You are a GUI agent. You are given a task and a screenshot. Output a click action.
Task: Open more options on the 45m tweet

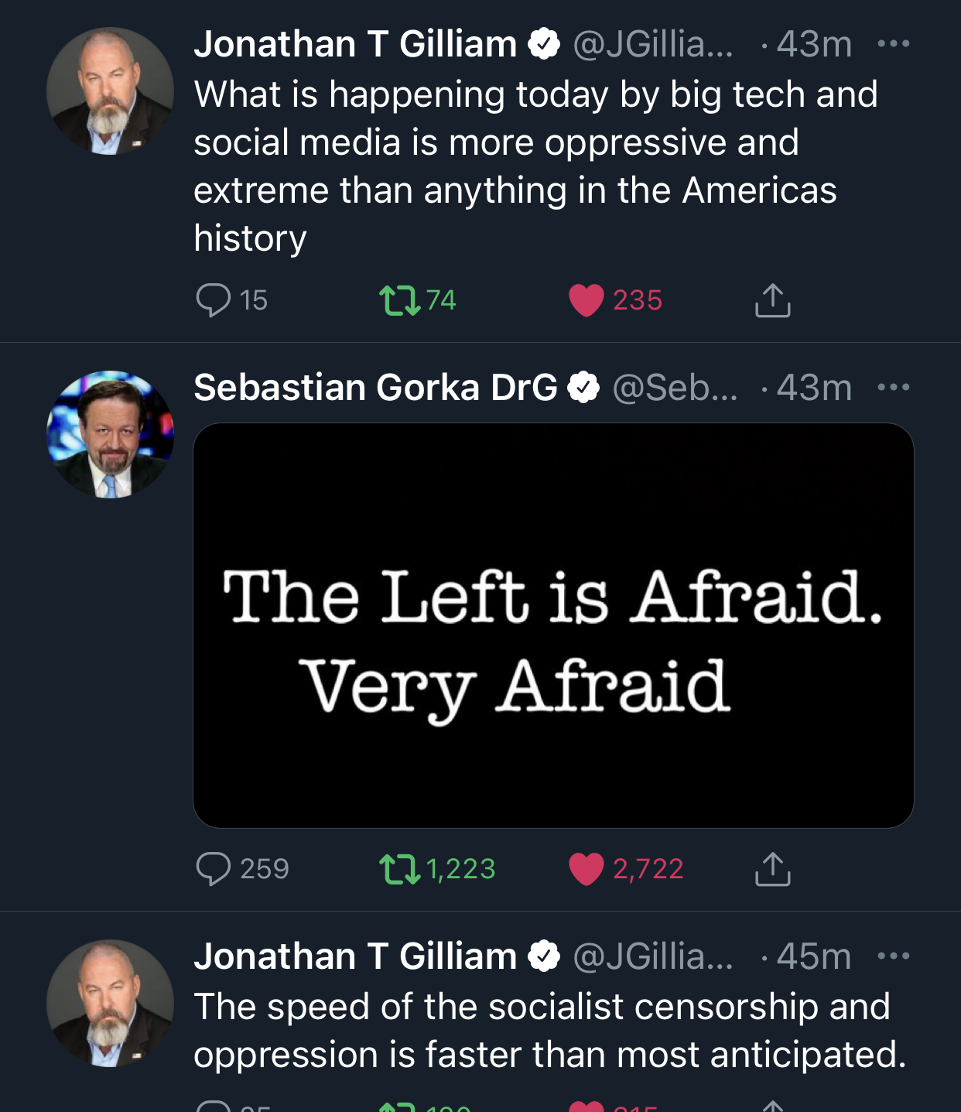894,956
